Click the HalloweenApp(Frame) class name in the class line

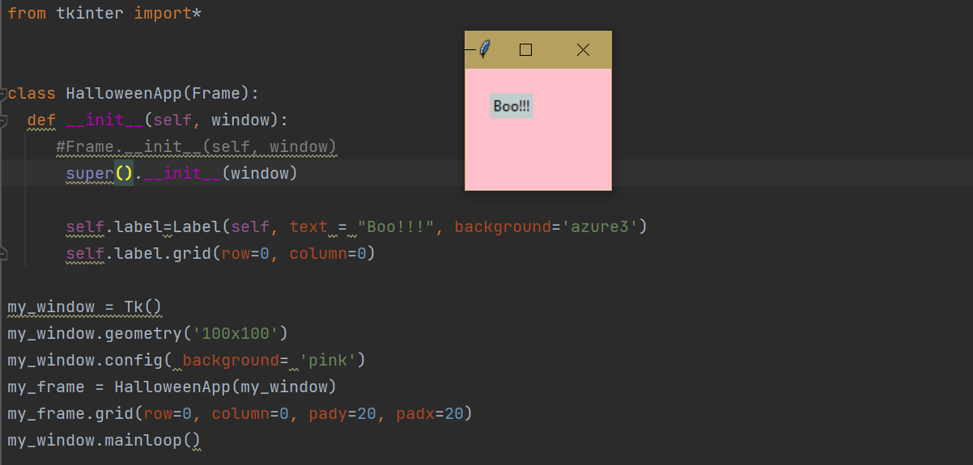(158, 94)
